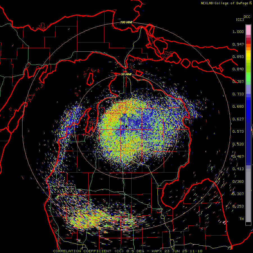Click the 0.520 color scale value

pos(238,144)
